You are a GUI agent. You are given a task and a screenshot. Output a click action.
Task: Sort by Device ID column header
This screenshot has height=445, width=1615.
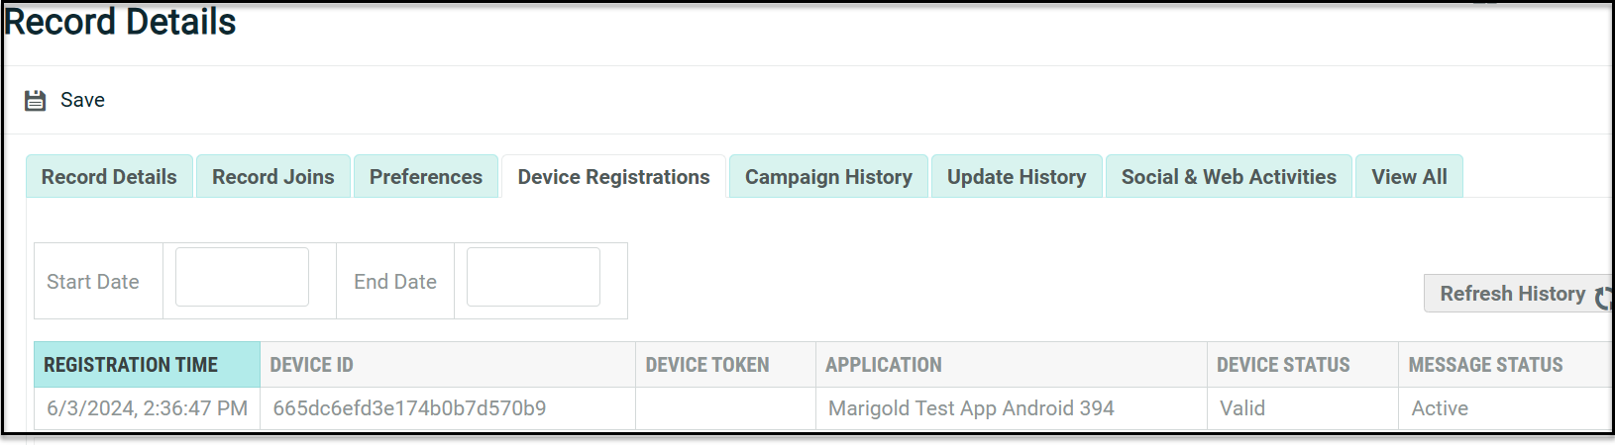tap(311, 365)
